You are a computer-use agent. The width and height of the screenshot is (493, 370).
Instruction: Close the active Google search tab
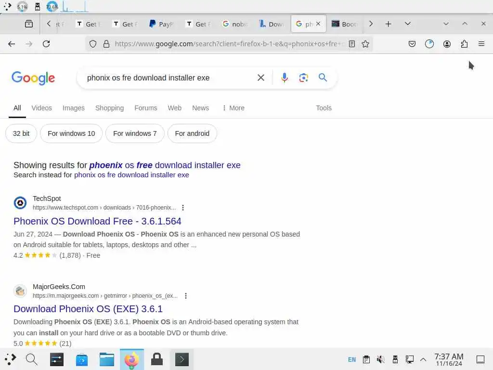pyautogui.click(x=318, y=24)
